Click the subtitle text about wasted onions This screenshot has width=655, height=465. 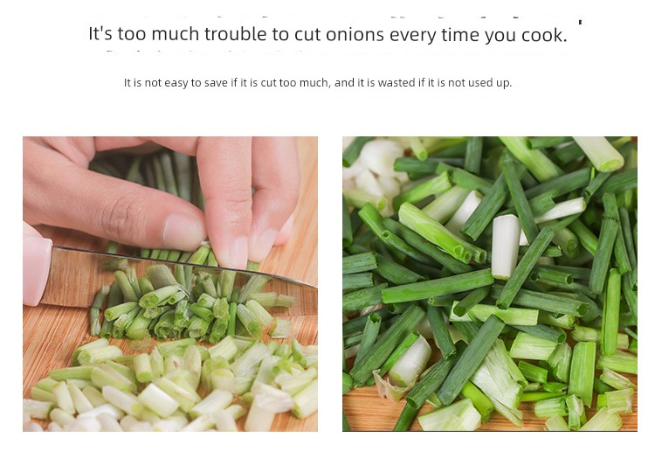(318, 82)
